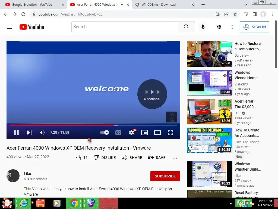Screen dimensions: 278x209
Task: Switch to Chrome in taskbar
Action: [74, 203]
